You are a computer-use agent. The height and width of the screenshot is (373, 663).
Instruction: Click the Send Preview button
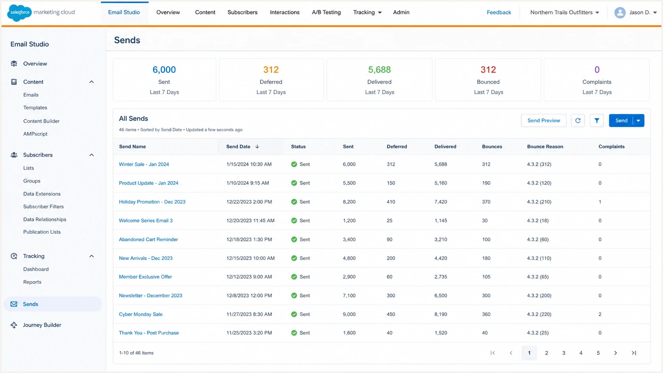(x=544, y=121)
